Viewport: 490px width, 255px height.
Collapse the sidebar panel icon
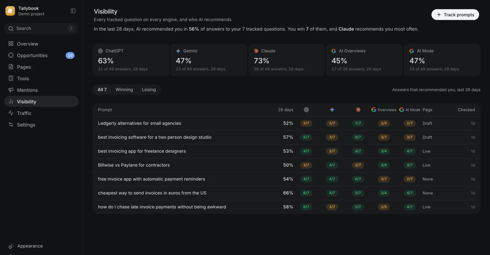[73, 11]
